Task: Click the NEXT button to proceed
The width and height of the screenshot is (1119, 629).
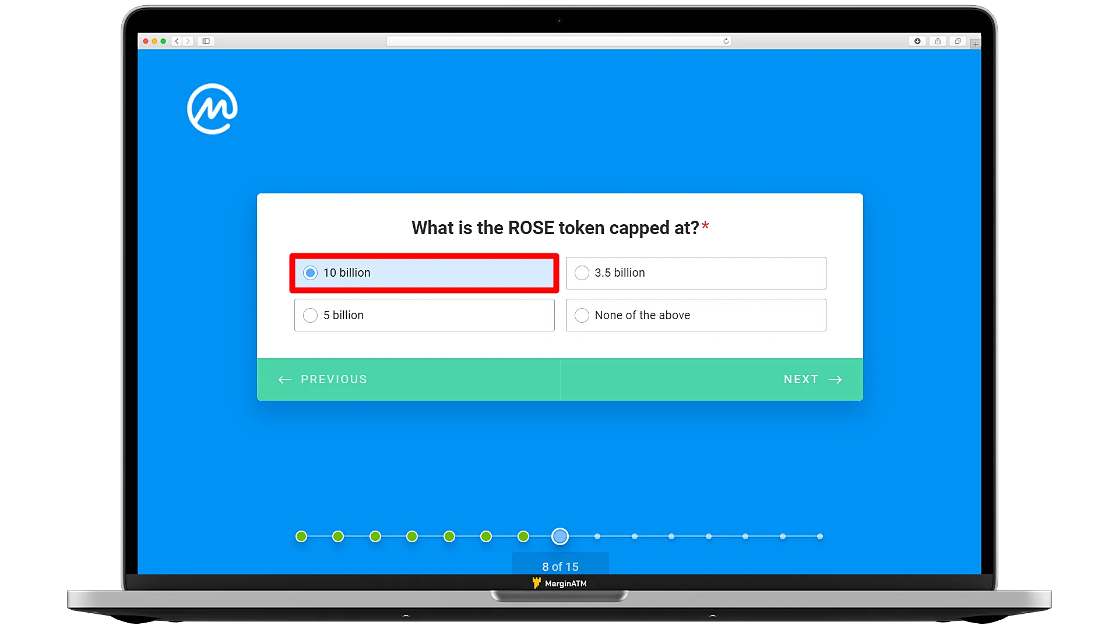Action: [x=812, y=379]
